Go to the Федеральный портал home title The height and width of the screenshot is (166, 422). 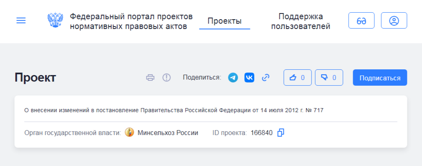[x=131, y=21]
